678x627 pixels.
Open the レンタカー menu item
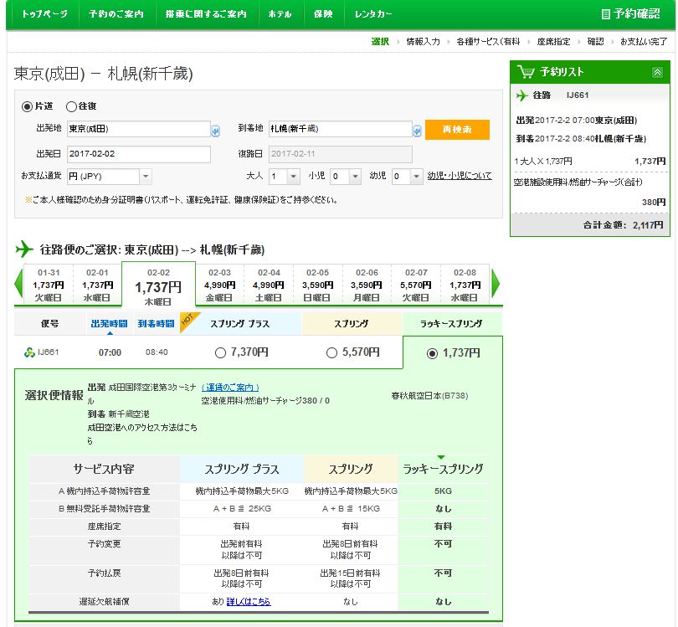point(373,14)
